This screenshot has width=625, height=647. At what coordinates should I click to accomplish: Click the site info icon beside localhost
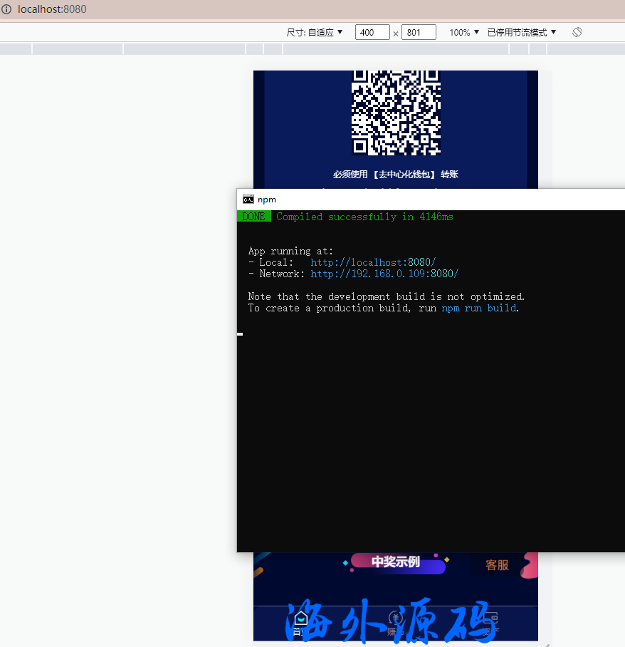coord(6,9)
